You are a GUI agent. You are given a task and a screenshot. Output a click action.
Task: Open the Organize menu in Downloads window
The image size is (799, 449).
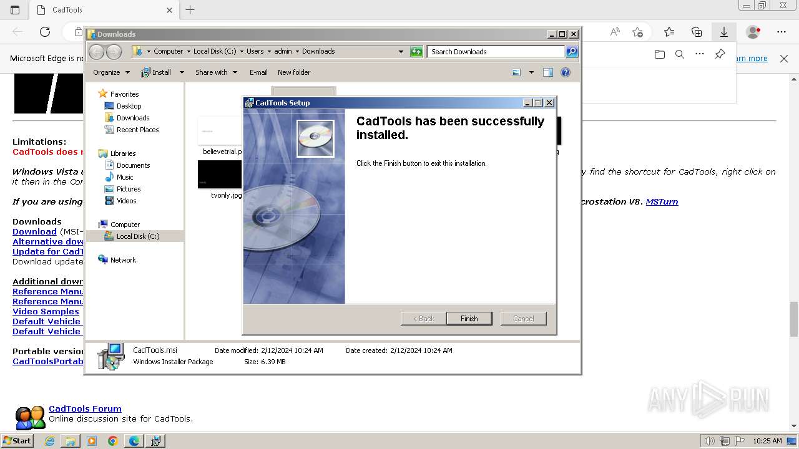click(x=111, y=72)
